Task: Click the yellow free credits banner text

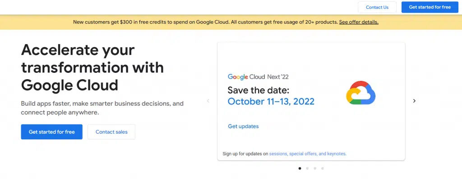Action: click(205, 22)
